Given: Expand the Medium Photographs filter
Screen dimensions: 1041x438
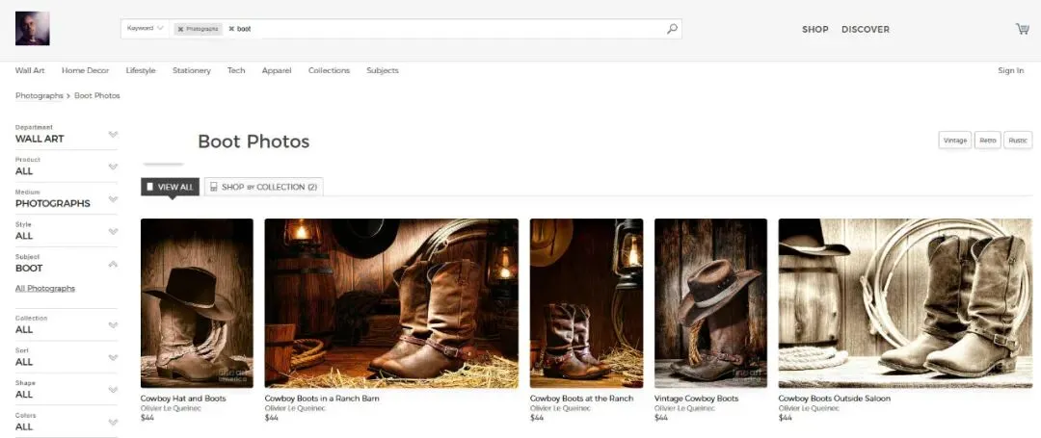Looking at the screenshot, I should tap(113, 199).
